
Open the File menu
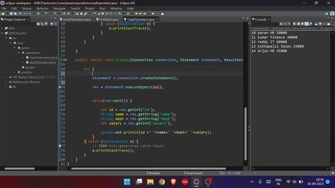coord(4,8)
